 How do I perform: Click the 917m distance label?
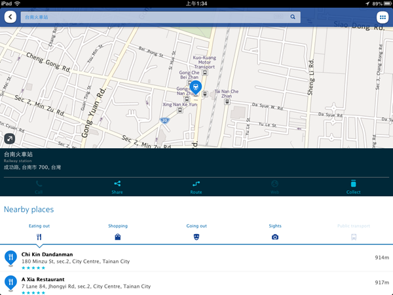click(x=382, y=283)
